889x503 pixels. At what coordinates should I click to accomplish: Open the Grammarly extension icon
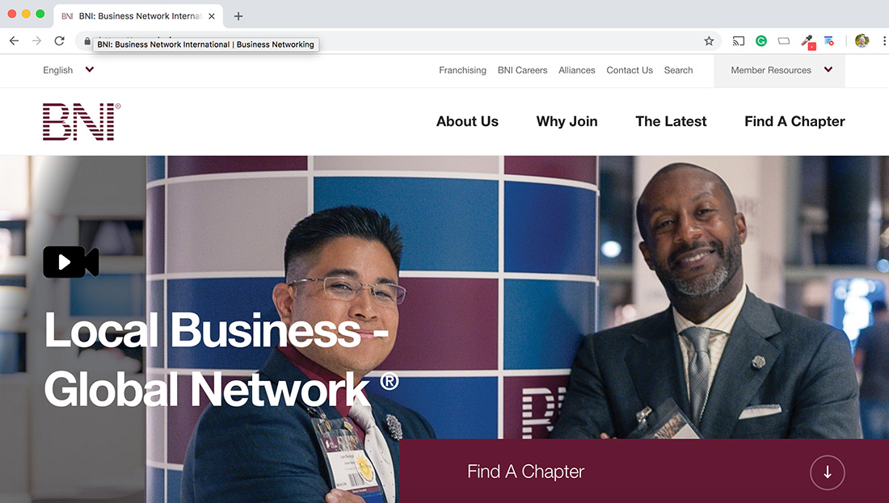pyautogui.click(x=760, y=41)
